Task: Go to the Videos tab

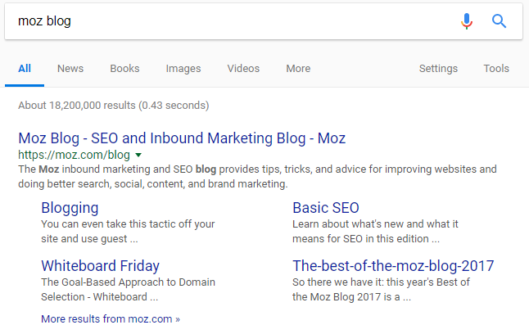Action: pos(243,69)
